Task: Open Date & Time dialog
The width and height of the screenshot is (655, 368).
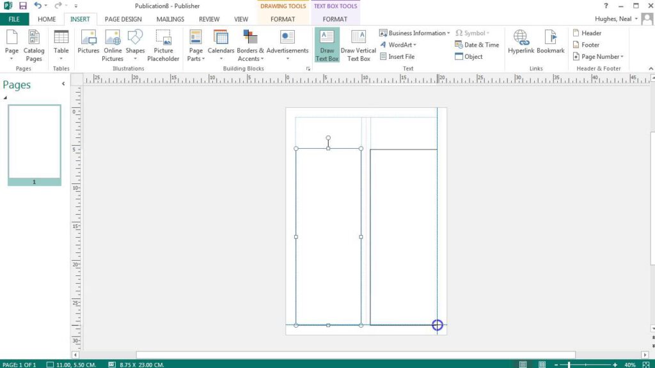Action: (x=477, y=45)
